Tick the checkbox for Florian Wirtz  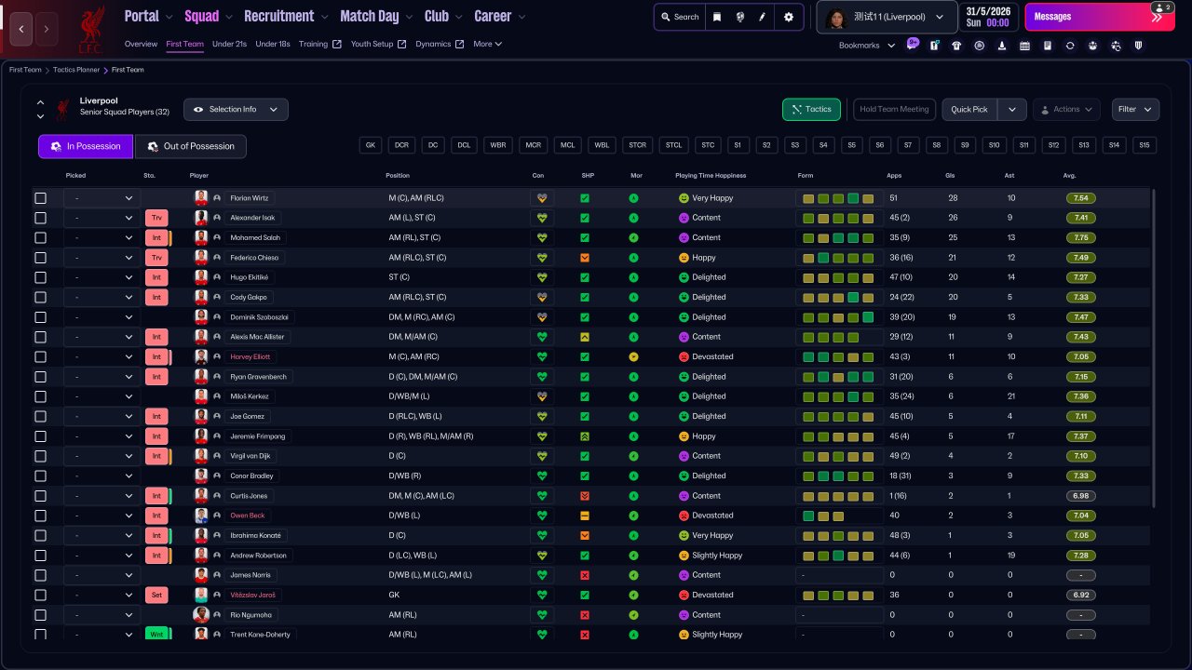[x=40, y=198]
